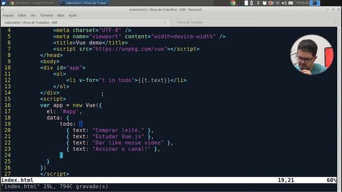Click the 'Vue demo' title text
The image size is (342, 192).
click(89, 43)
